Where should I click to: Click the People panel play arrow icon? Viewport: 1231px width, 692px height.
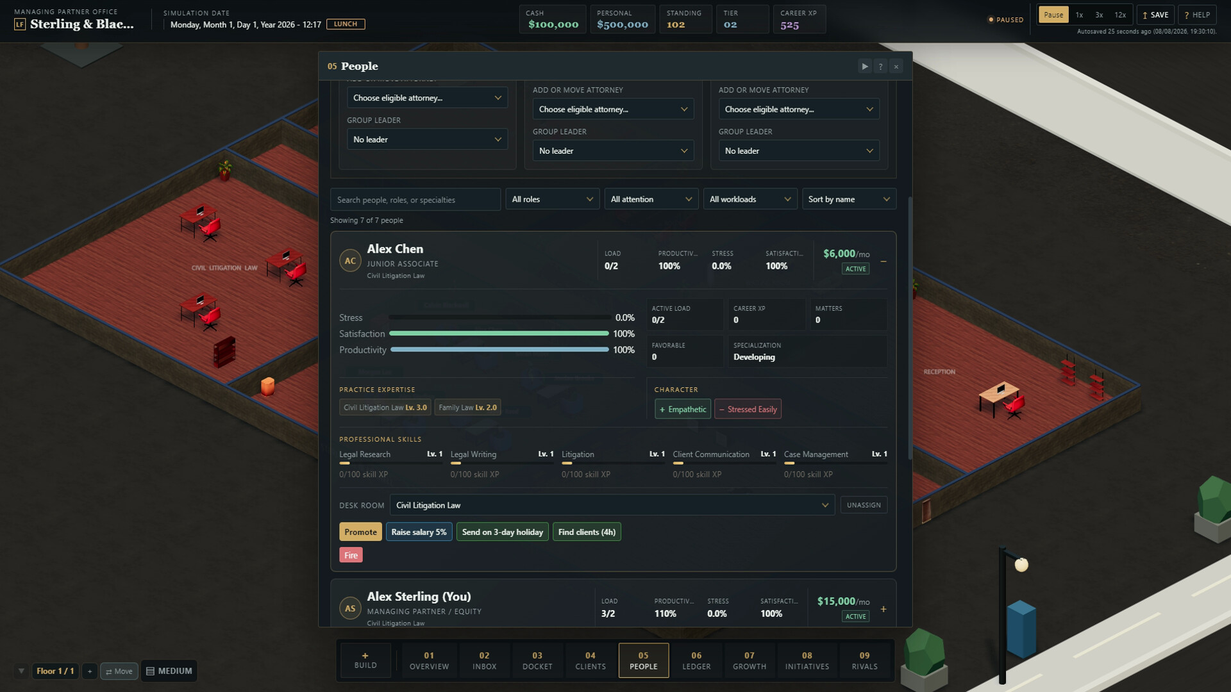coord(865,66)
